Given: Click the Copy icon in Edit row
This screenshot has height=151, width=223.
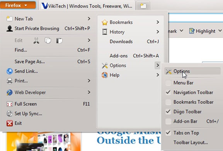Looking at the screenshot, I should 48,40.
